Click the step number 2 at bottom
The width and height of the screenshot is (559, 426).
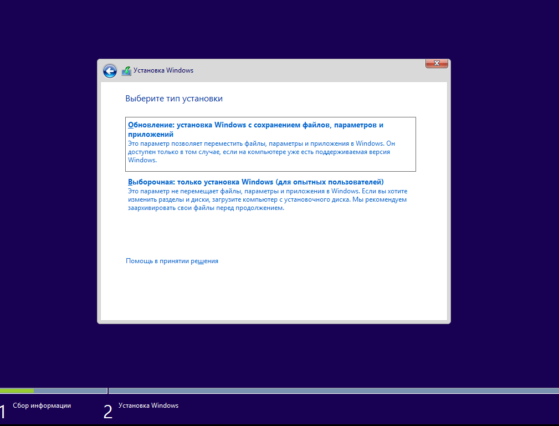tap(107, 412)
